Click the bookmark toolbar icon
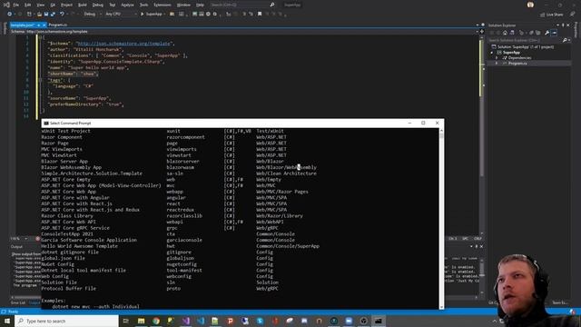Viewport: 581px width, 327px height. pos(260,15)
